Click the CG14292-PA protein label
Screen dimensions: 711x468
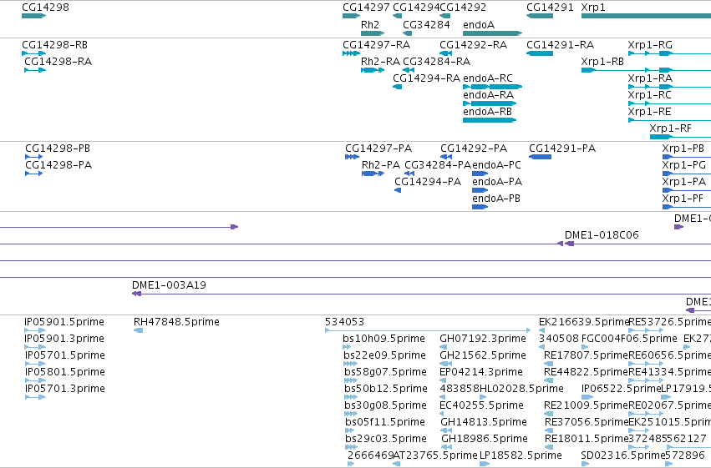coord(474,148)
